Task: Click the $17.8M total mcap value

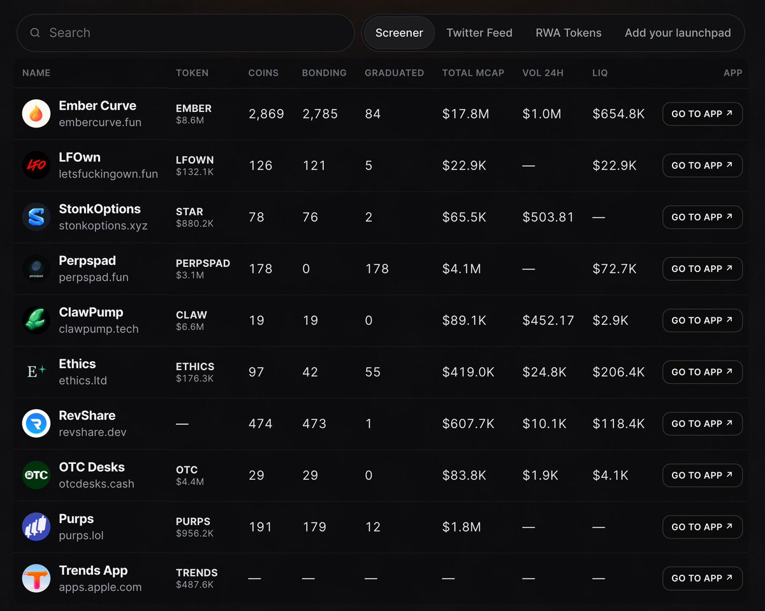Action: coord(466,114)
